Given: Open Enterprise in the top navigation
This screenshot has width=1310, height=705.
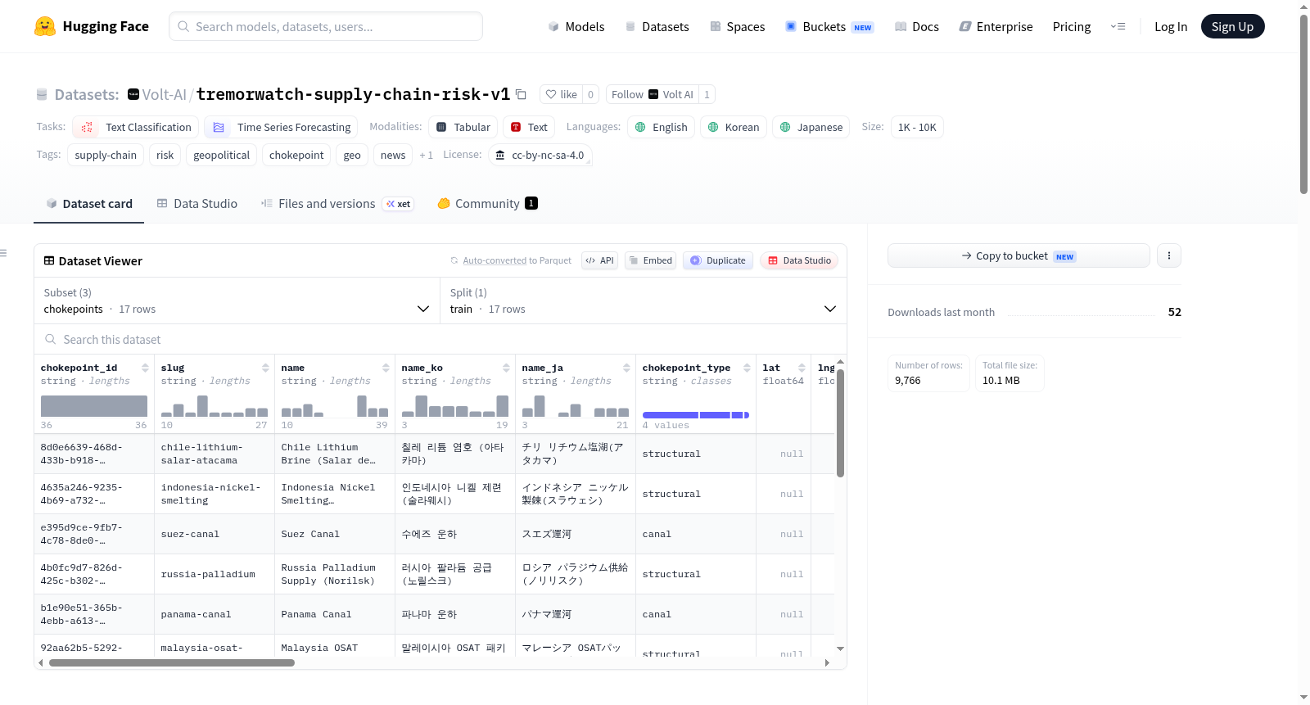Looking at the screenshot, I should pos(996,26).
